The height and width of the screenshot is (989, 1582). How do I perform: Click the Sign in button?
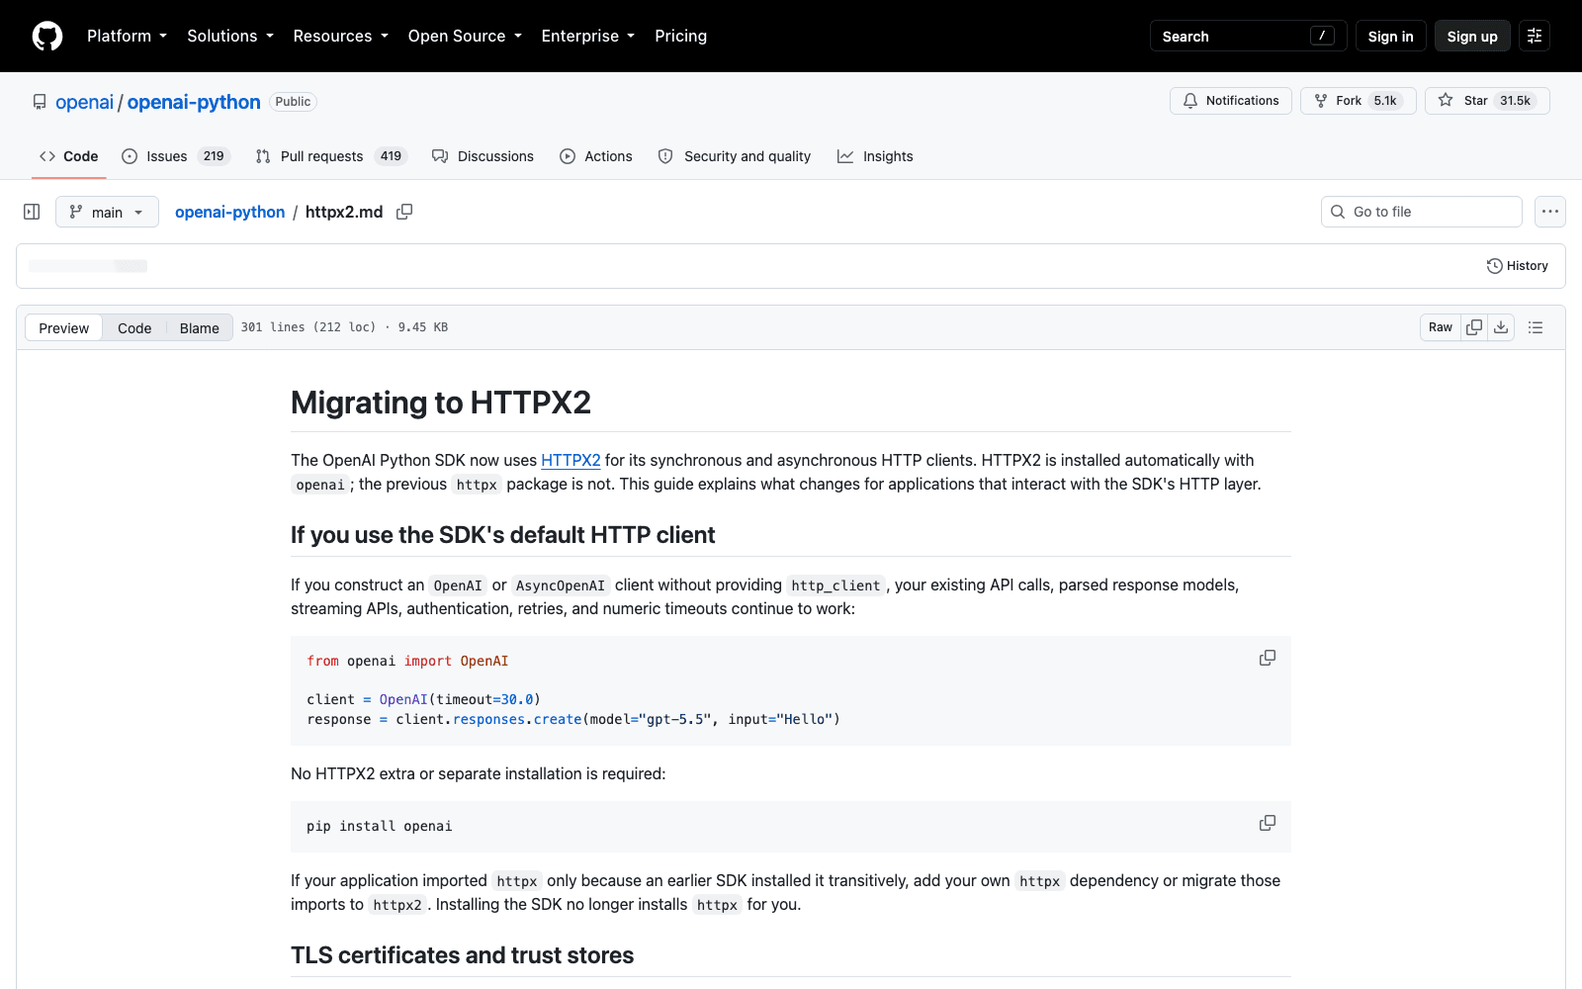click(x=1390, y=36)
